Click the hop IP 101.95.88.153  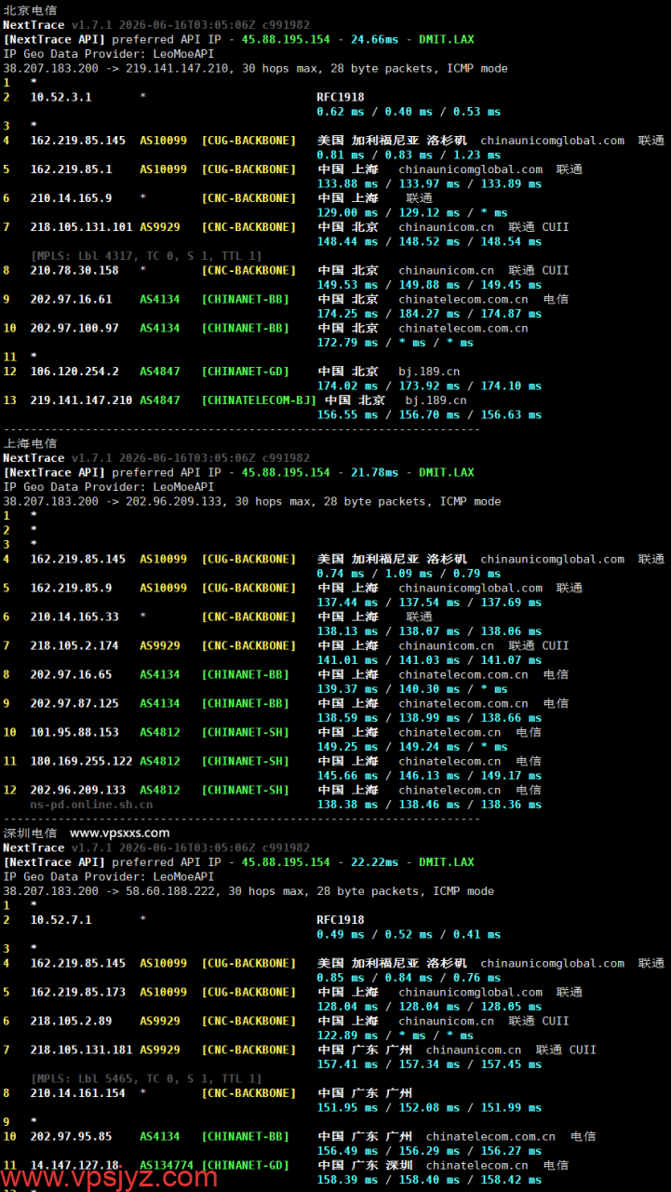coord(75,732)
